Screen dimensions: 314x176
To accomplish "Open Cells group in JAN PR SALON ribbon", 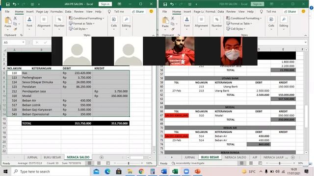I will 114,23.
